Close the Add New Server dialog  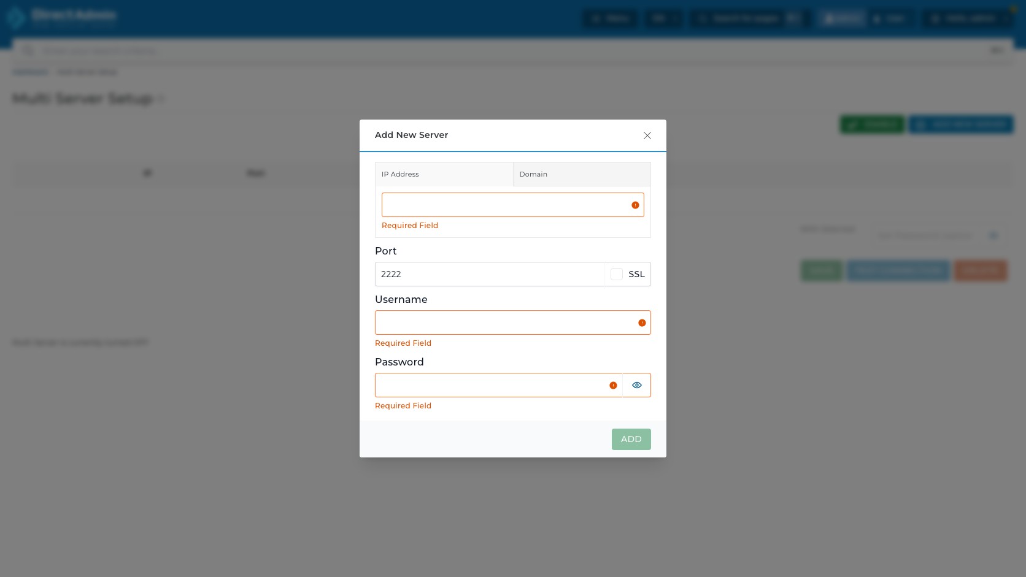pos(647,136)
